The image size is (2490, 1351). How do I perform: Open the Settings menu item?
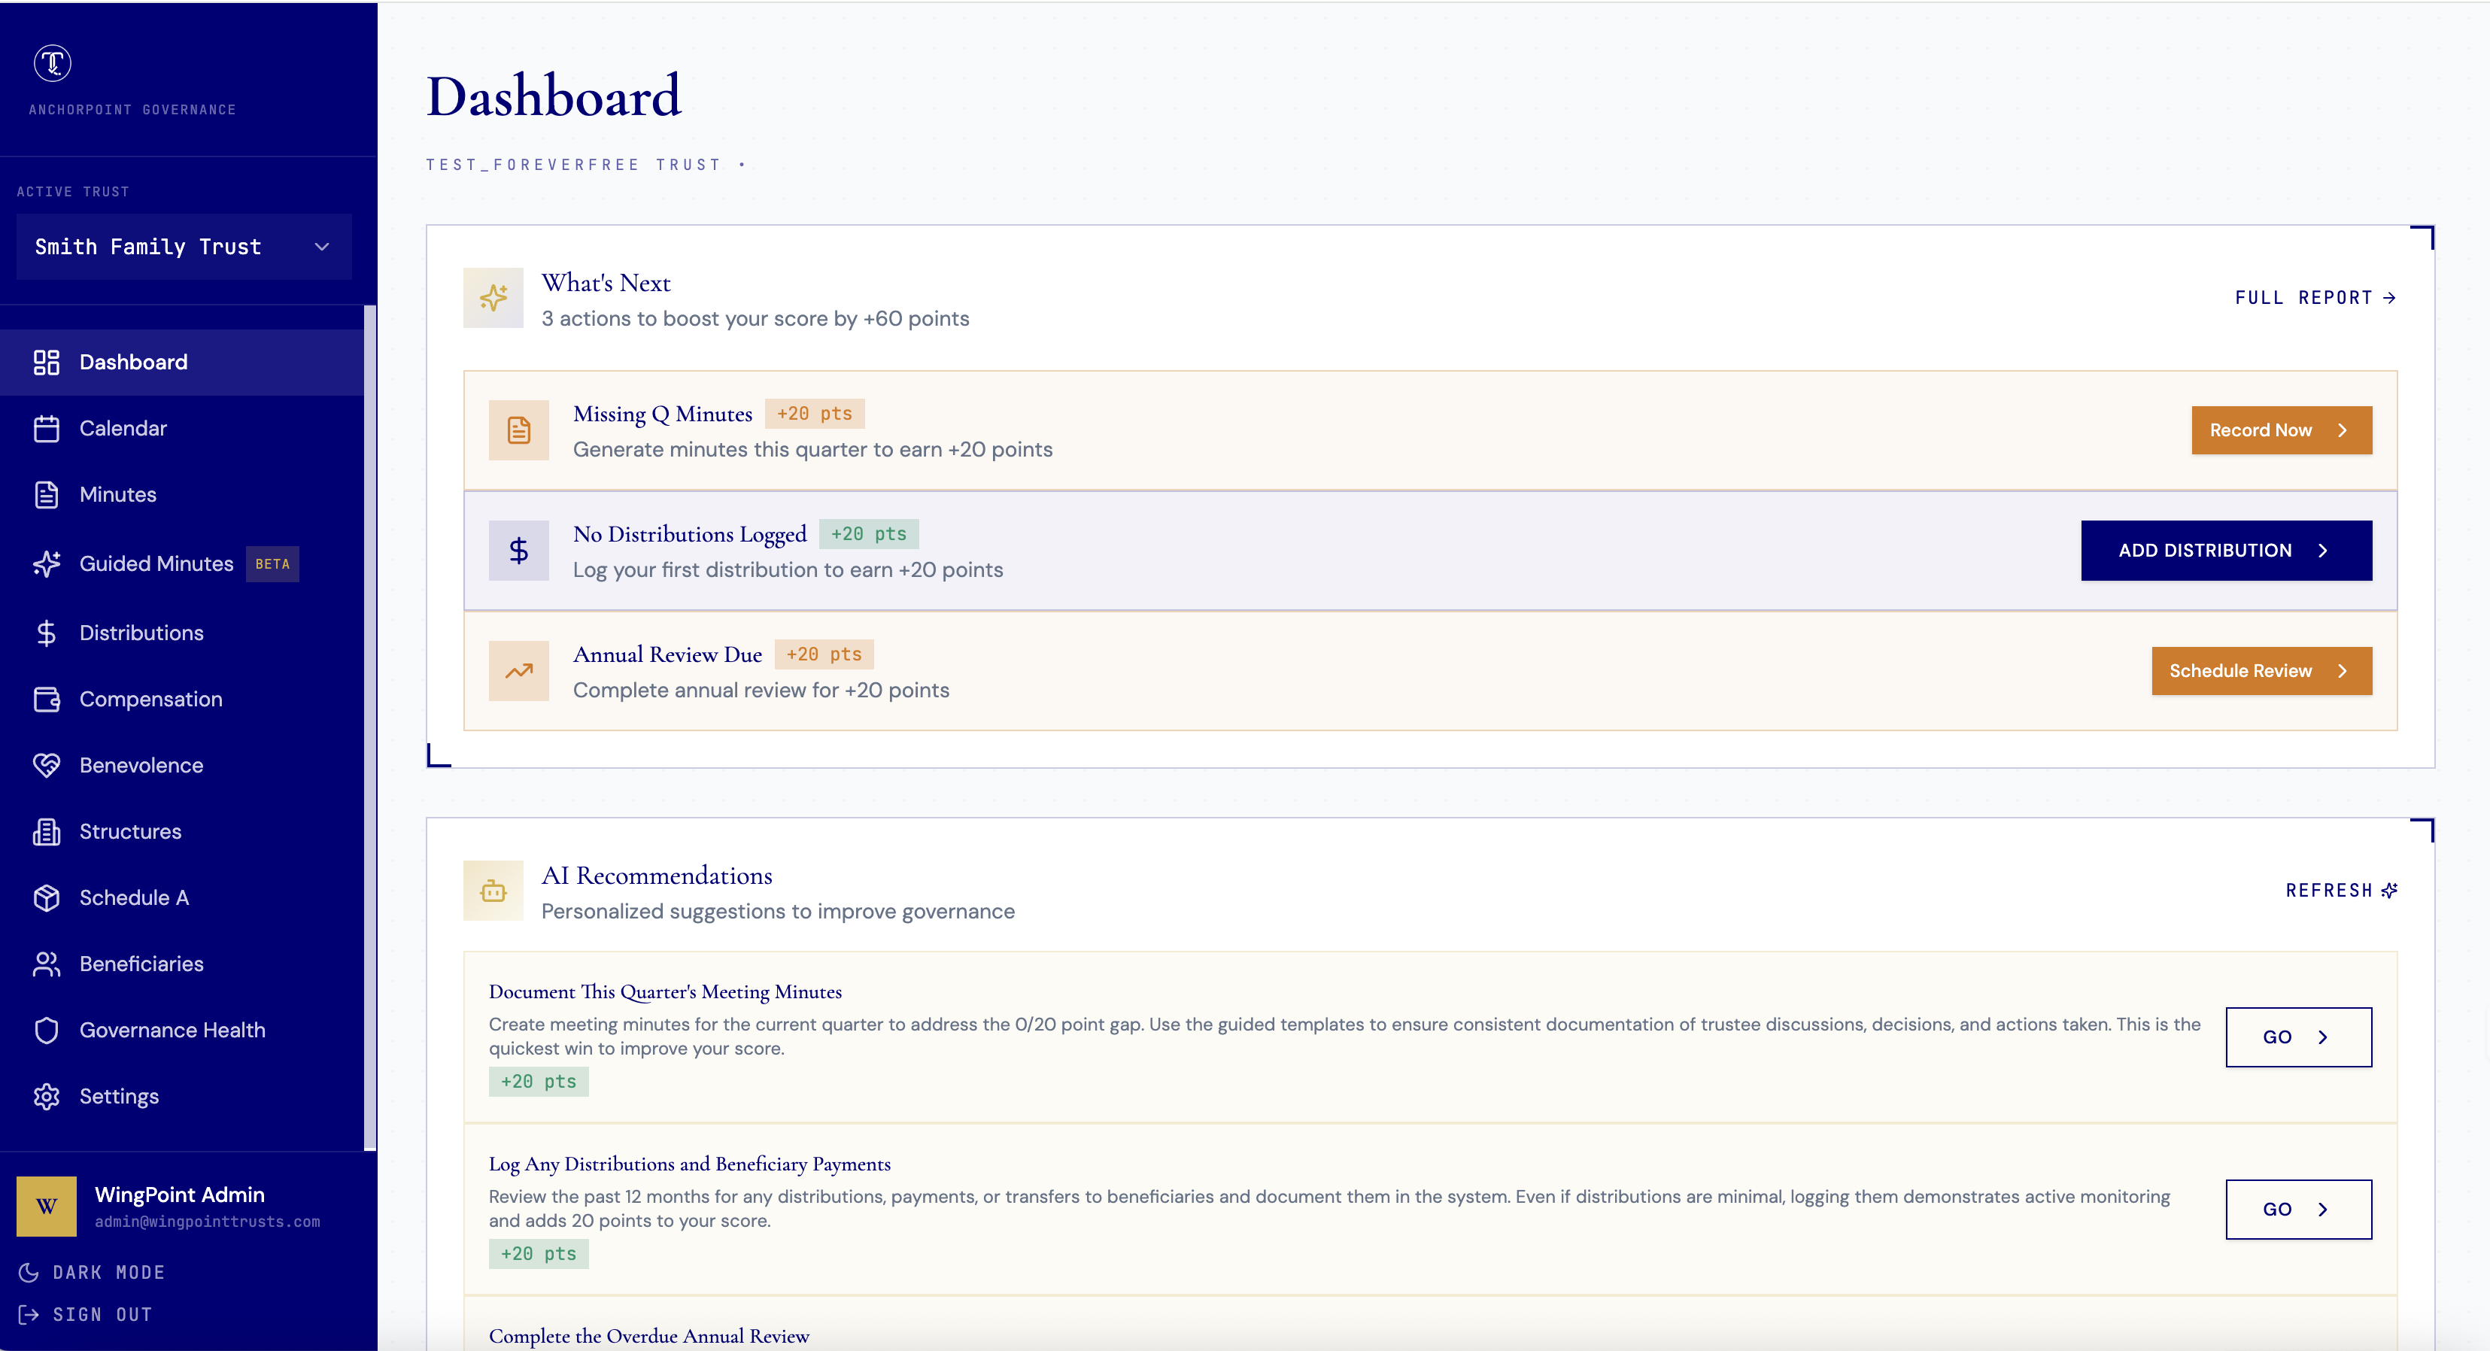119,1096
